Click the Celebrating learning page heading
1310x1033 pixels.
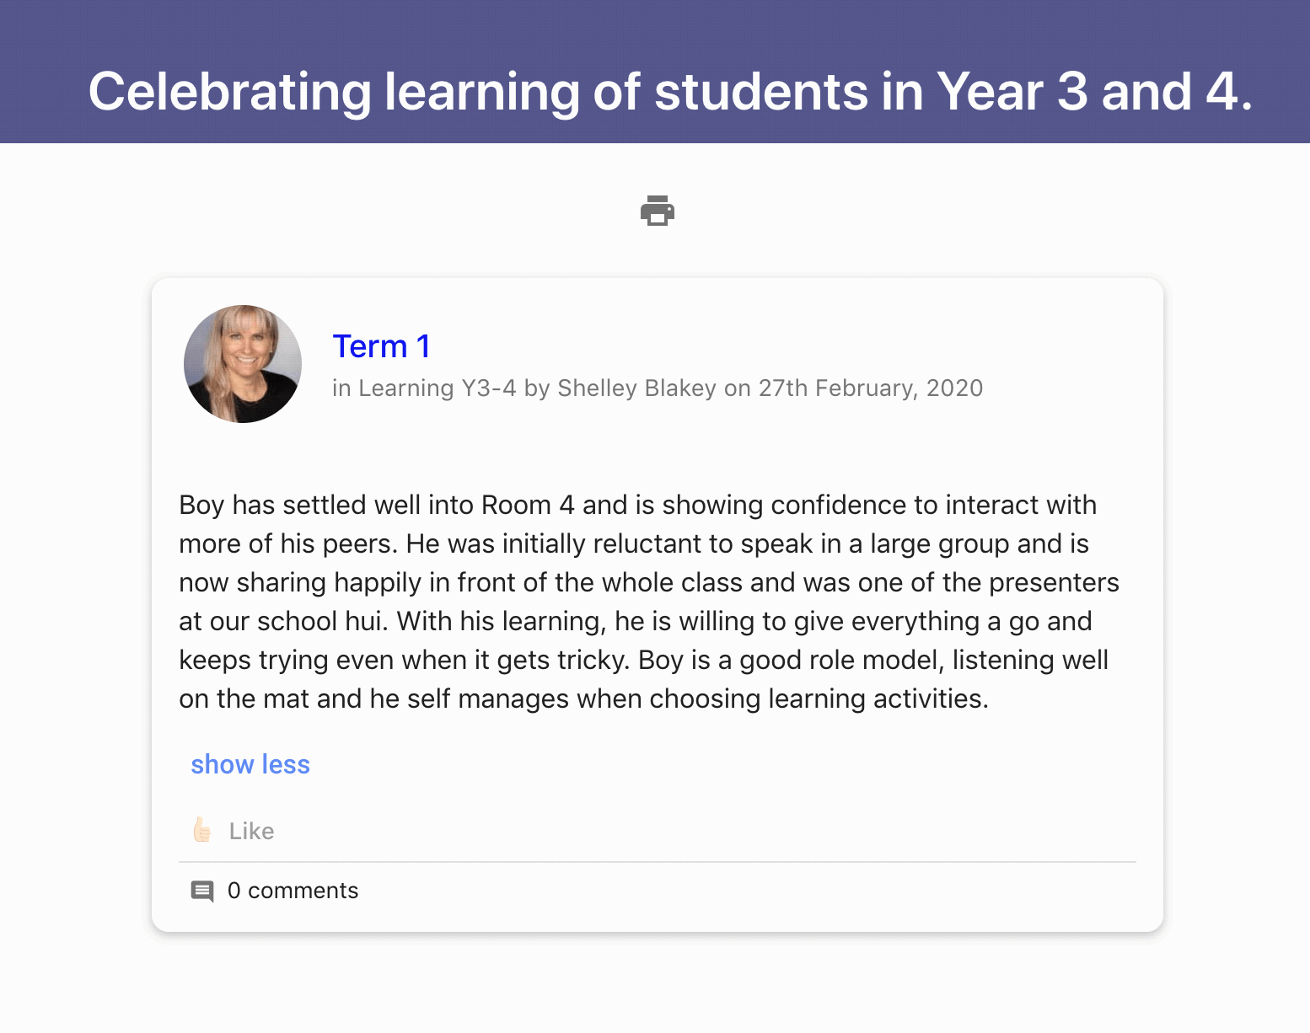(670, 91)
